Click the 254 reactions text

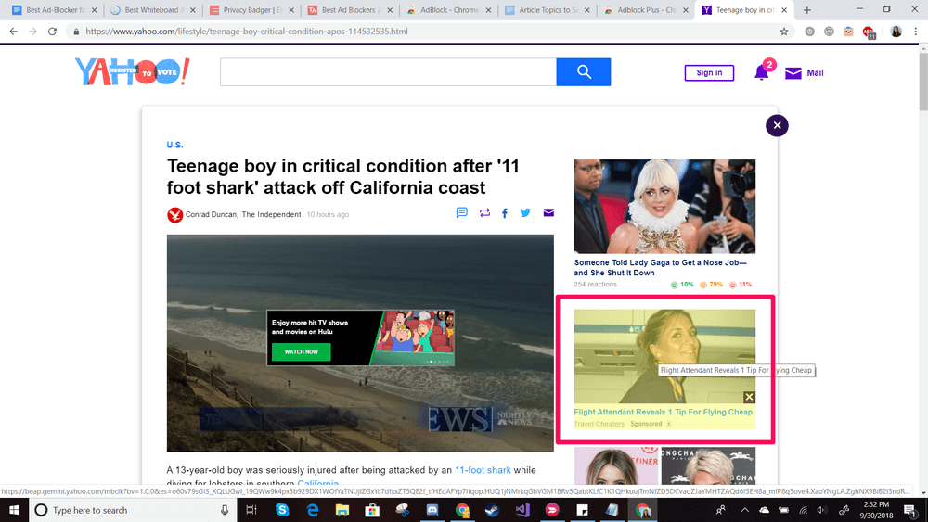595,285
